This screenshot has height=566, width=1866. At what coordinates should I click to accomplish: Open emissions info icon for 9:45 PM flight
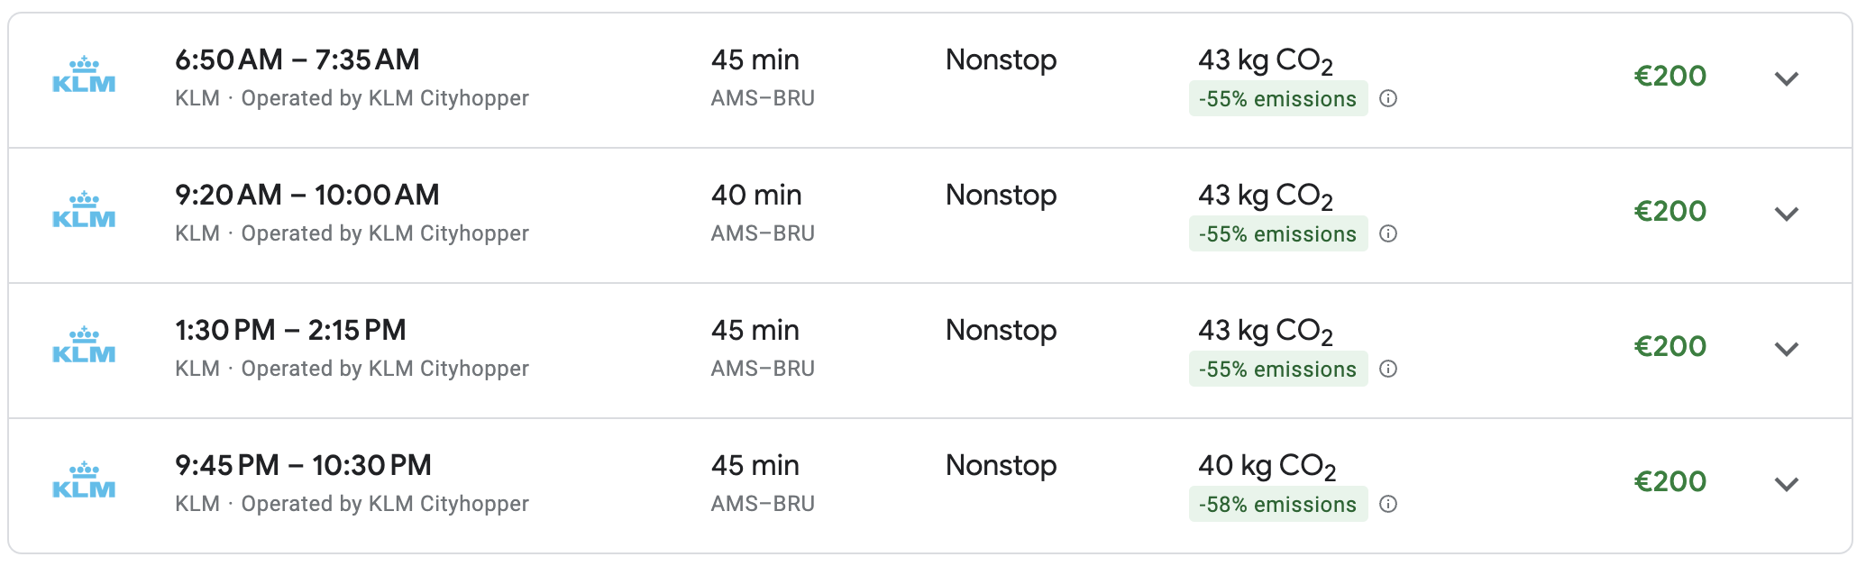(1388, 505)
